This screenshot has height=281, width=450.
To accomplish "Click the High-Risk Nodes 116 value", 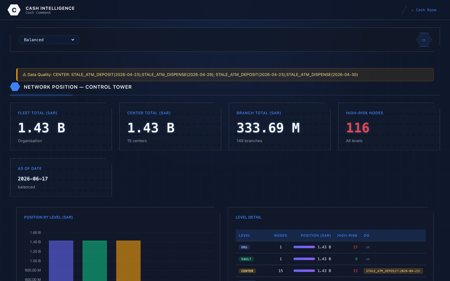I will pyautogui.click(x=357, y=128).
